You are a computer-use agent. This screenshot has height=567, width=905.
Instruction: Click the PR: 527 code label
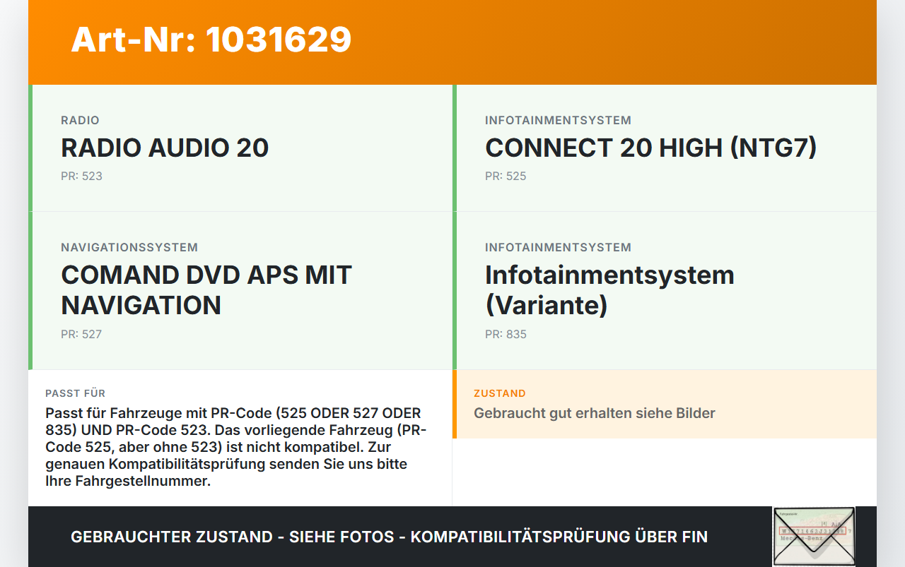(x=81, y=335)
